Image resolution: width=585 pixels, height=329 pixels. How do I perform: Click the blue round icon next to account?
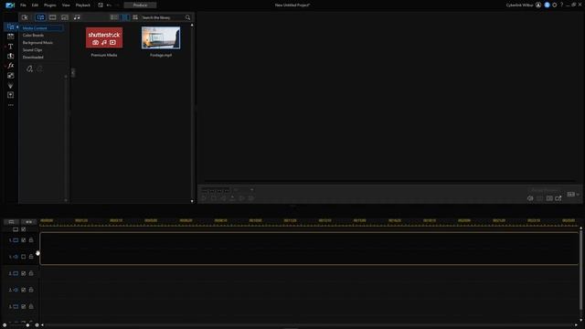point(547,5)
